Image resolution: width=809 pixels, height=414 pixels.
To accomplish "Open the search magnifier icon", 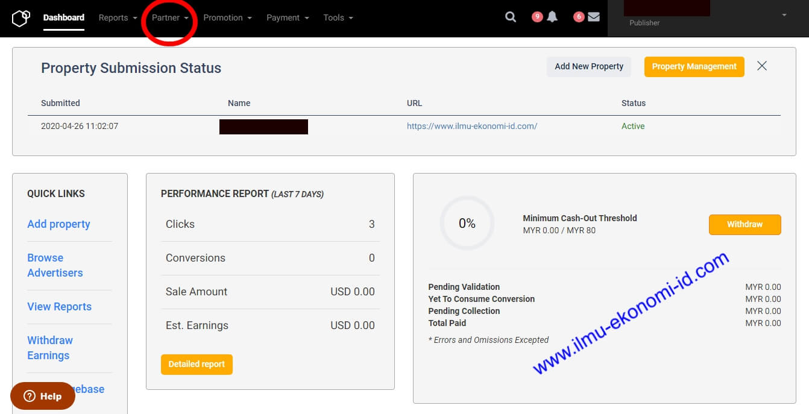I will coord(510,17).
